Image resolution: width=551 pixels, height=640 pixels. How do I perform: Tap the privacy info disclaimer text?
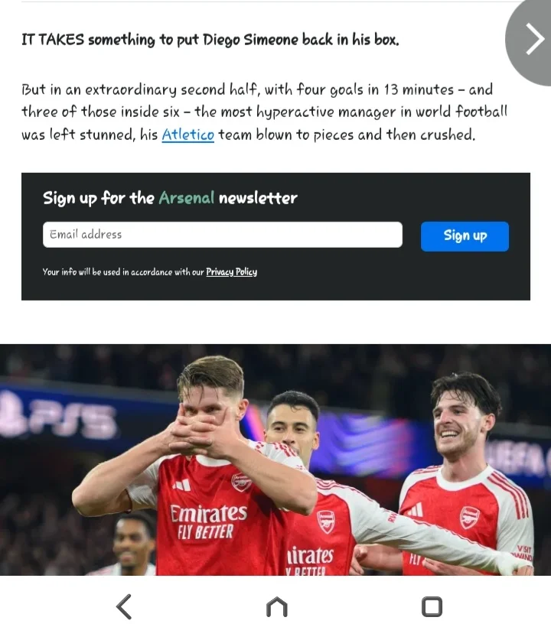point(150,272)
